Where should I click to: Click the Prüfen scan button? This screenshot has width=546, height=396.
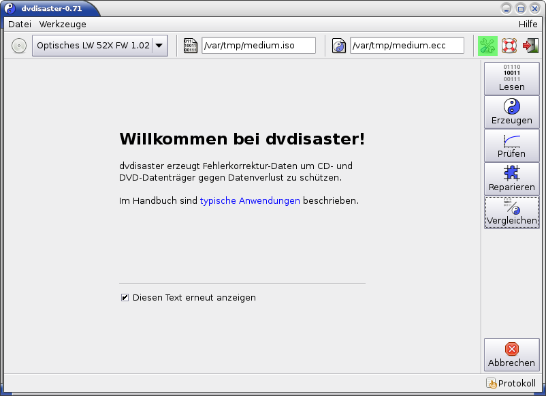pos(511,145)
